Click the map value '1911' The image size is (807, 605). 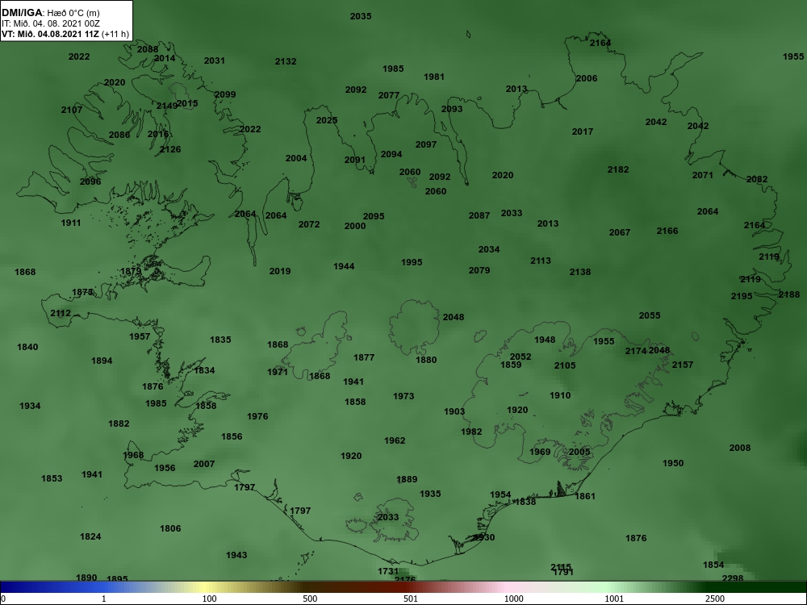click(71, 223)
